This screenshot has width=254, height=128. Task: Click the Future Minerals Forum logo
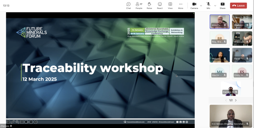(32, 32)
